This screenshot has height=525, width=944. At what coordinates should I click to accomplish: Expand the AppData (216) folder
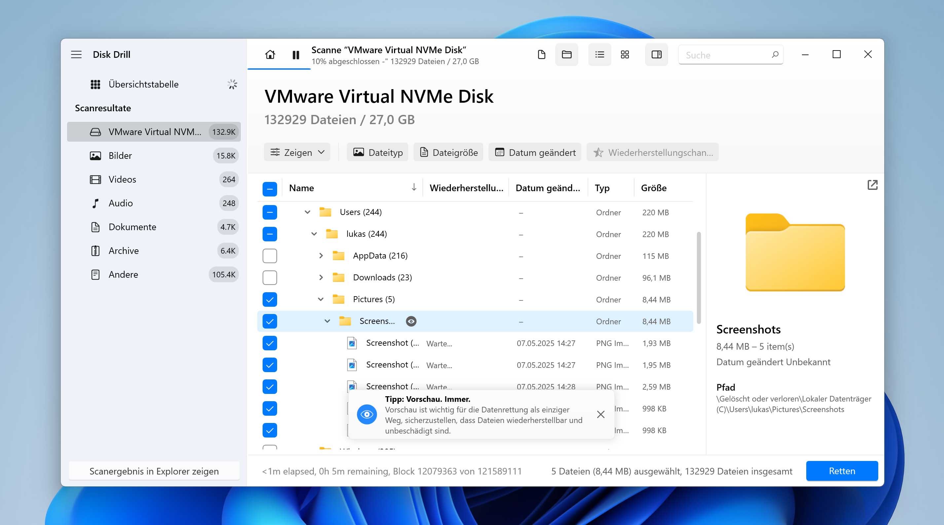point(321,256)
